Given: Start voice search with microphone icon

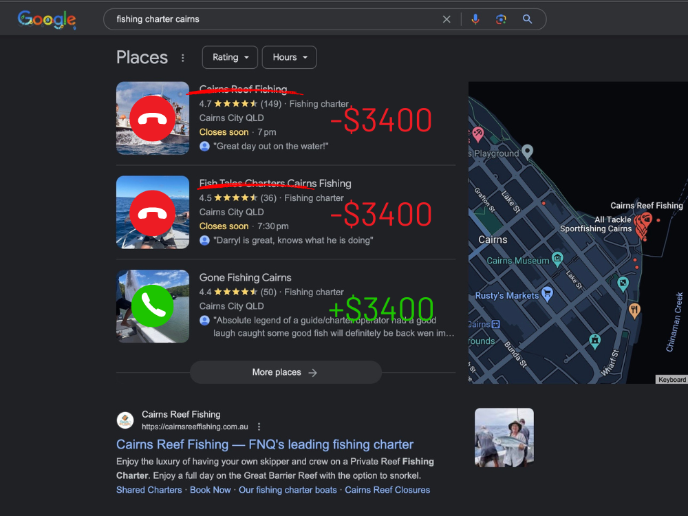Looking at the screenshot, I should click(475, 19).
